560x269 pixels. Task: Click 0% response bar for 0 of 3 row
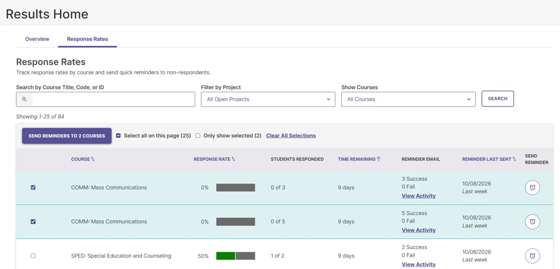(235, 188)
